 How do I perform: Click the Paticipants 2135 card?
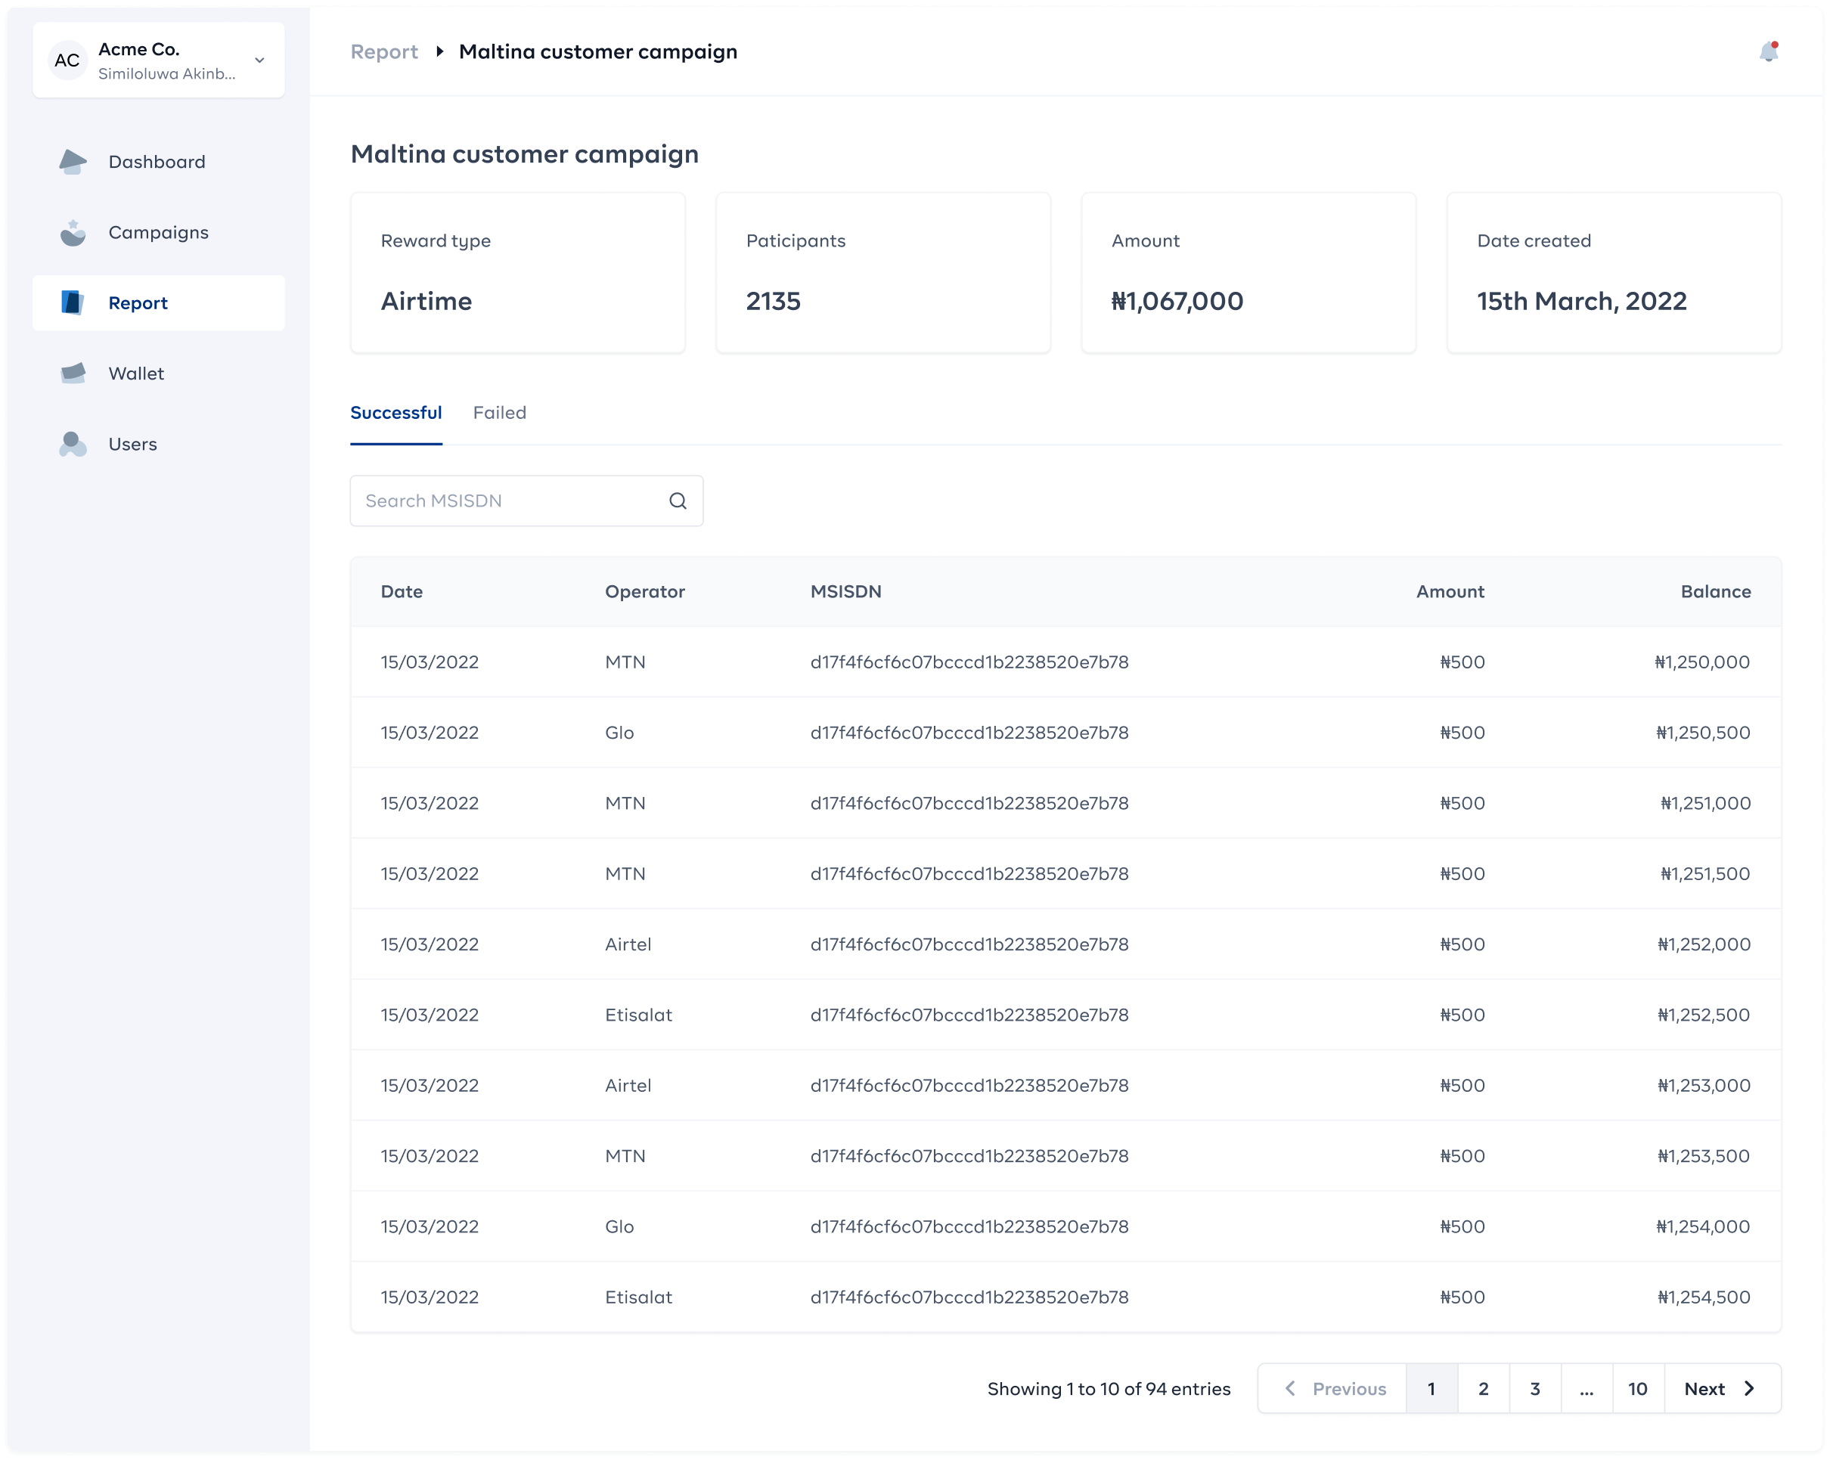point(882,272)
